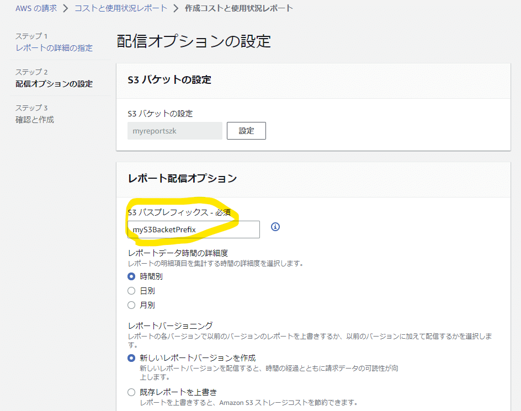Click ステップ 2 配信オプションの設定 in sidebar
Viewport: 521px width, 411px height.
[54, 78]
